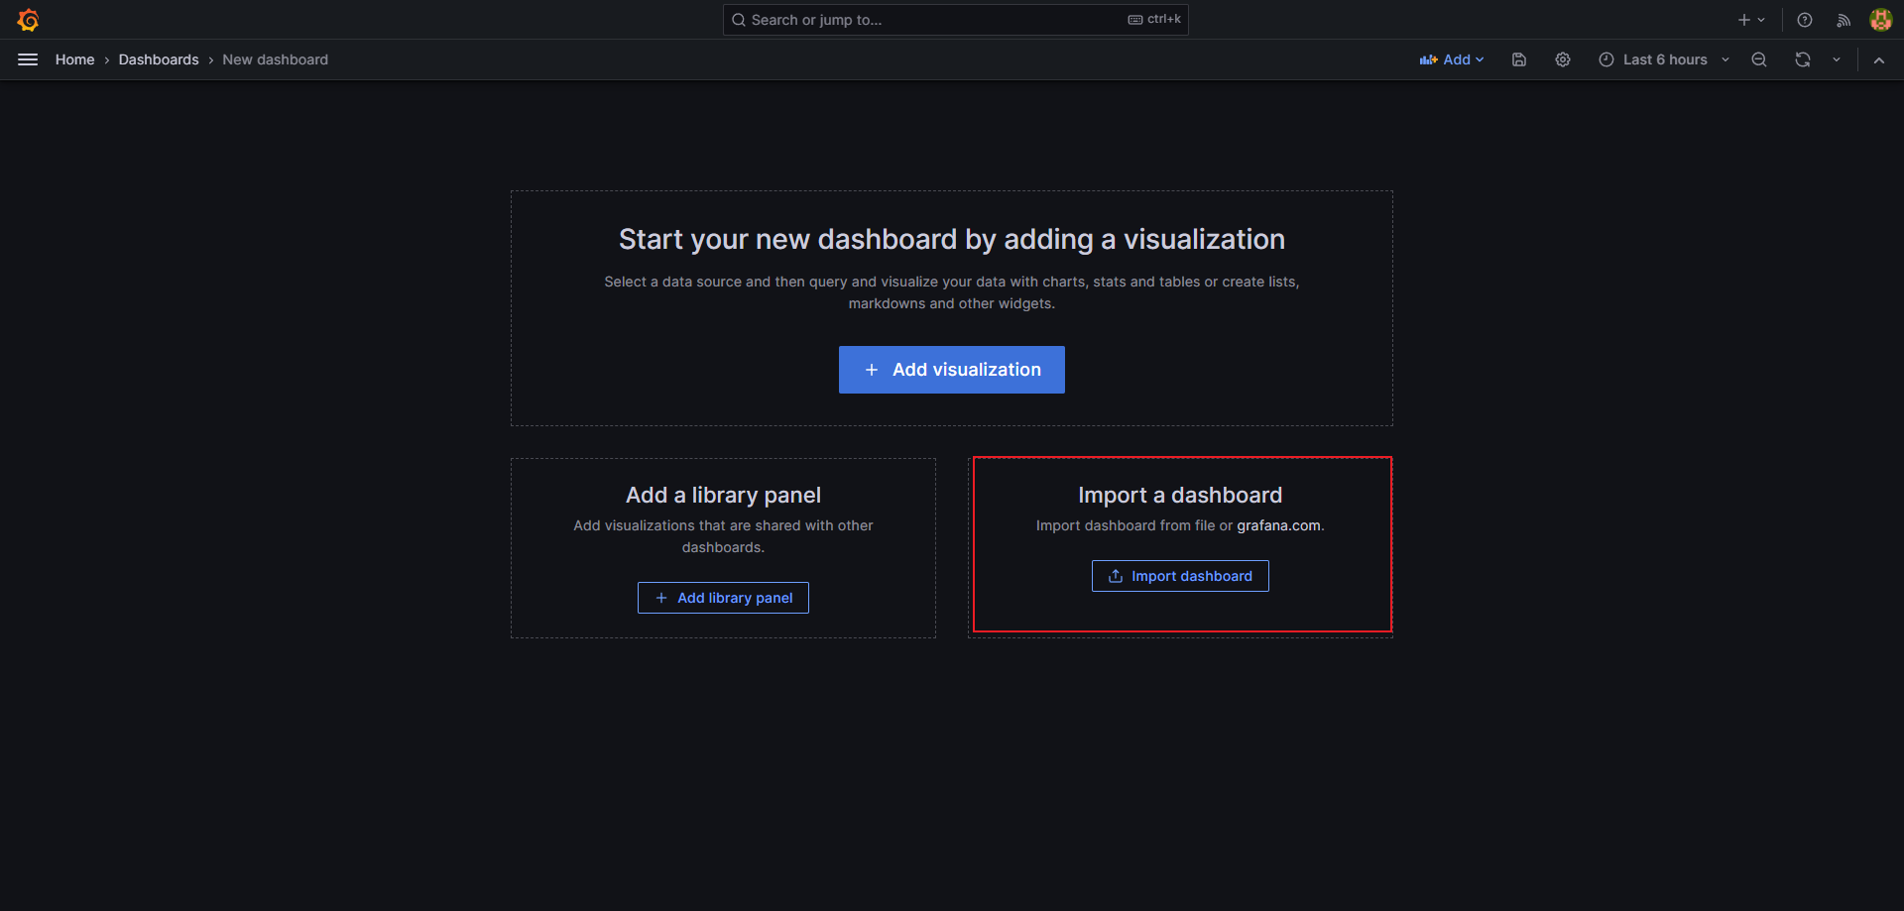Open the help question mark icon

1804,20
